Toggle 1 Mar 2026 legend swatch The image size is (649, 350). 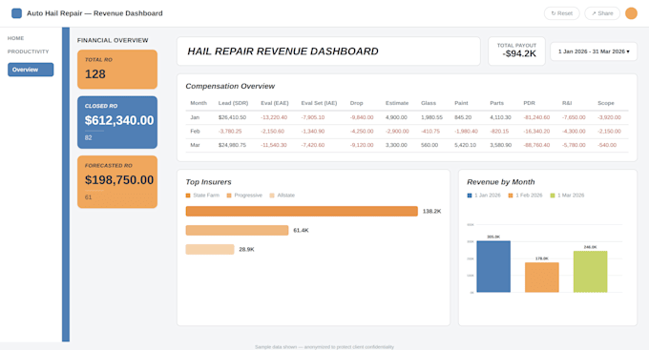tap(553, 196)
